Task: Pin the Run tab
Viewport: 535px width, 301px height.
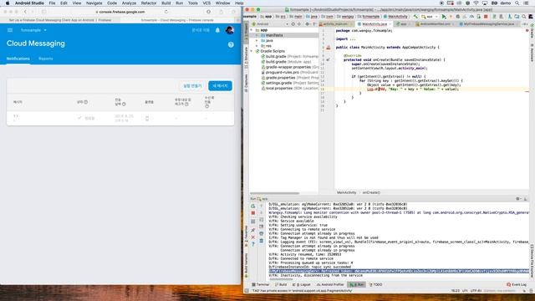Action: 252,231
